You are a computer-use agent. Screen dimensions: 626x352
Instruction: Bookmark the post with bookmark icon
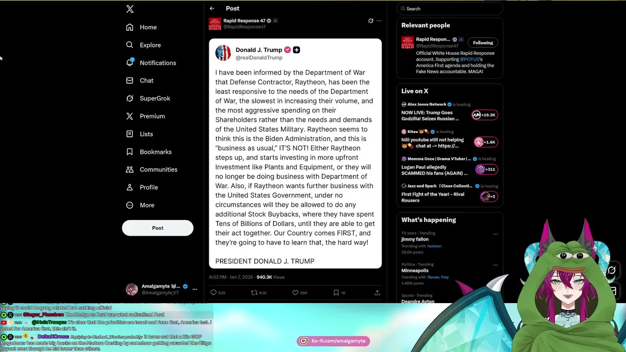coord(336,292)
